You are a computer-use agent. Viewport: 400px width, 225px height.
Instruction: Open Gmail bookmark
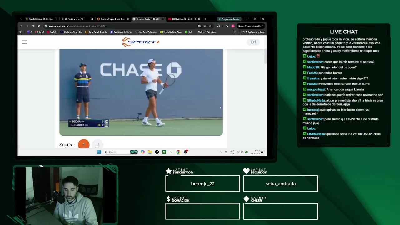point(40,32)
